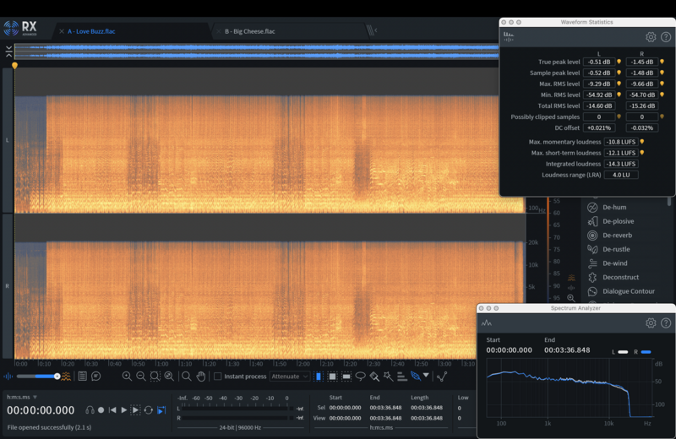Enable the Instant process checkbox
The width and height of the screenshot is (676, 439).
[218, 376]
